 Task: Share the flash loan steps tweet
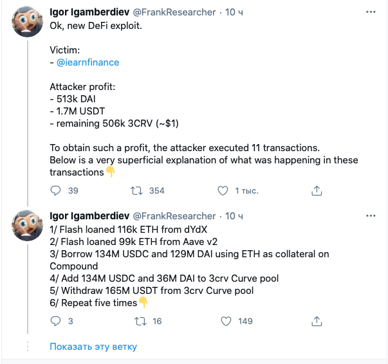(317, 321)
